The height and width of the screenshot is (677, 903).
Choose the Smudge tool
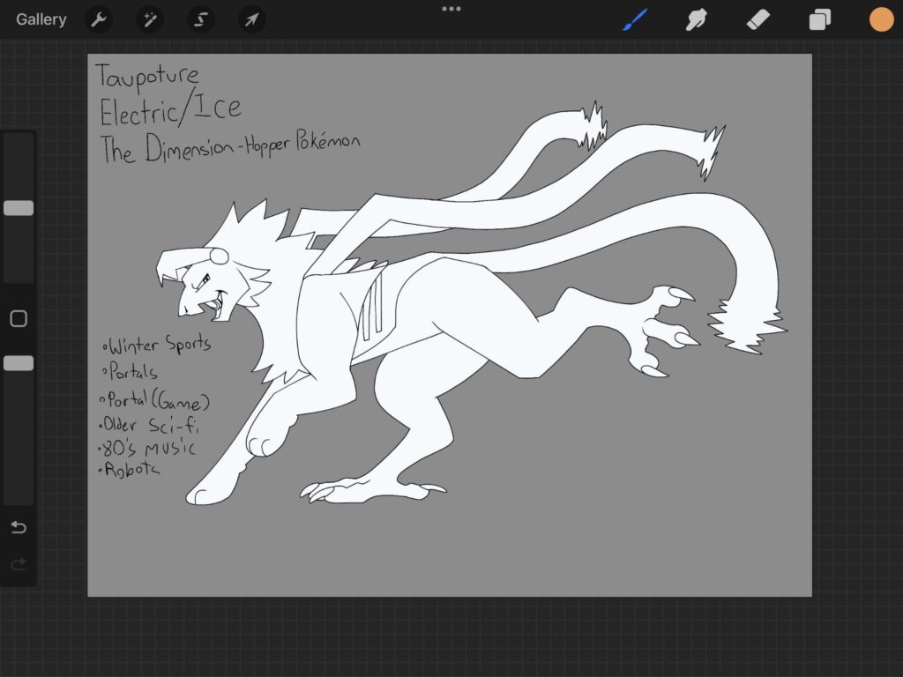tap(696, 19)
